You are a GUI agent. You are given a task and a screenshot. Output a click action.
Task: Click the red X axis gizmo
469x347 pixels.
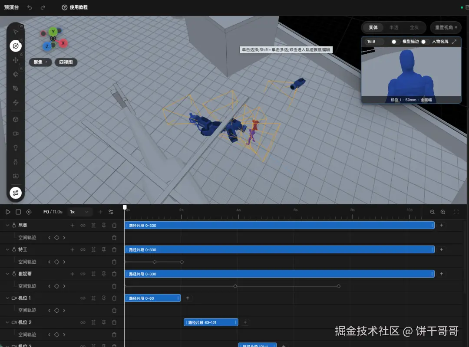click(x=63, y=43)
